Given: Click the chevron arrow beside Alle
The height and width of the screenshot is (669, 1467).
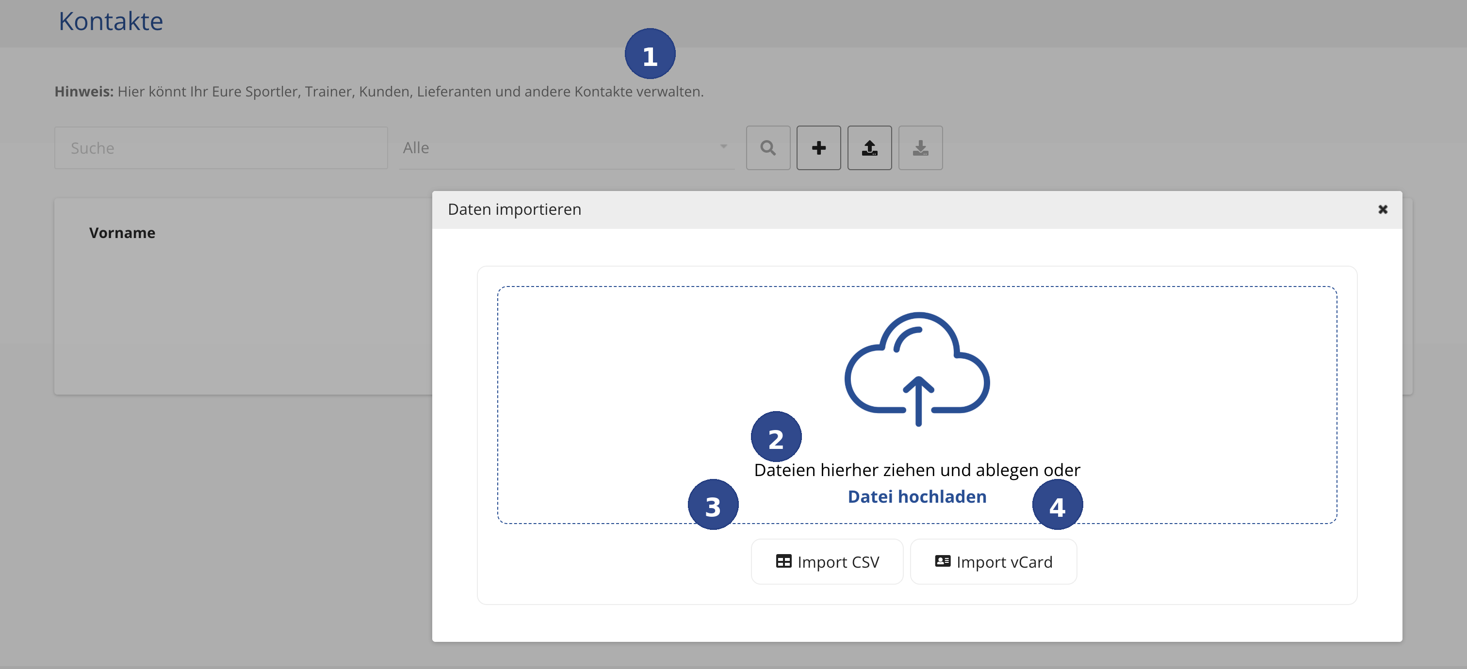Looking at the screenshot, I should click(x=724, y=147).
